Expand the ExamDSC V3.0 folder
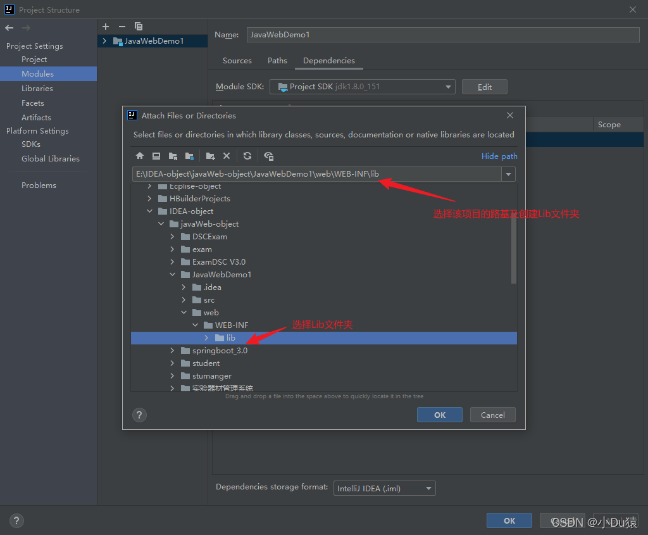The height and width of the screenshot is (535, 648). click(172, 261)
